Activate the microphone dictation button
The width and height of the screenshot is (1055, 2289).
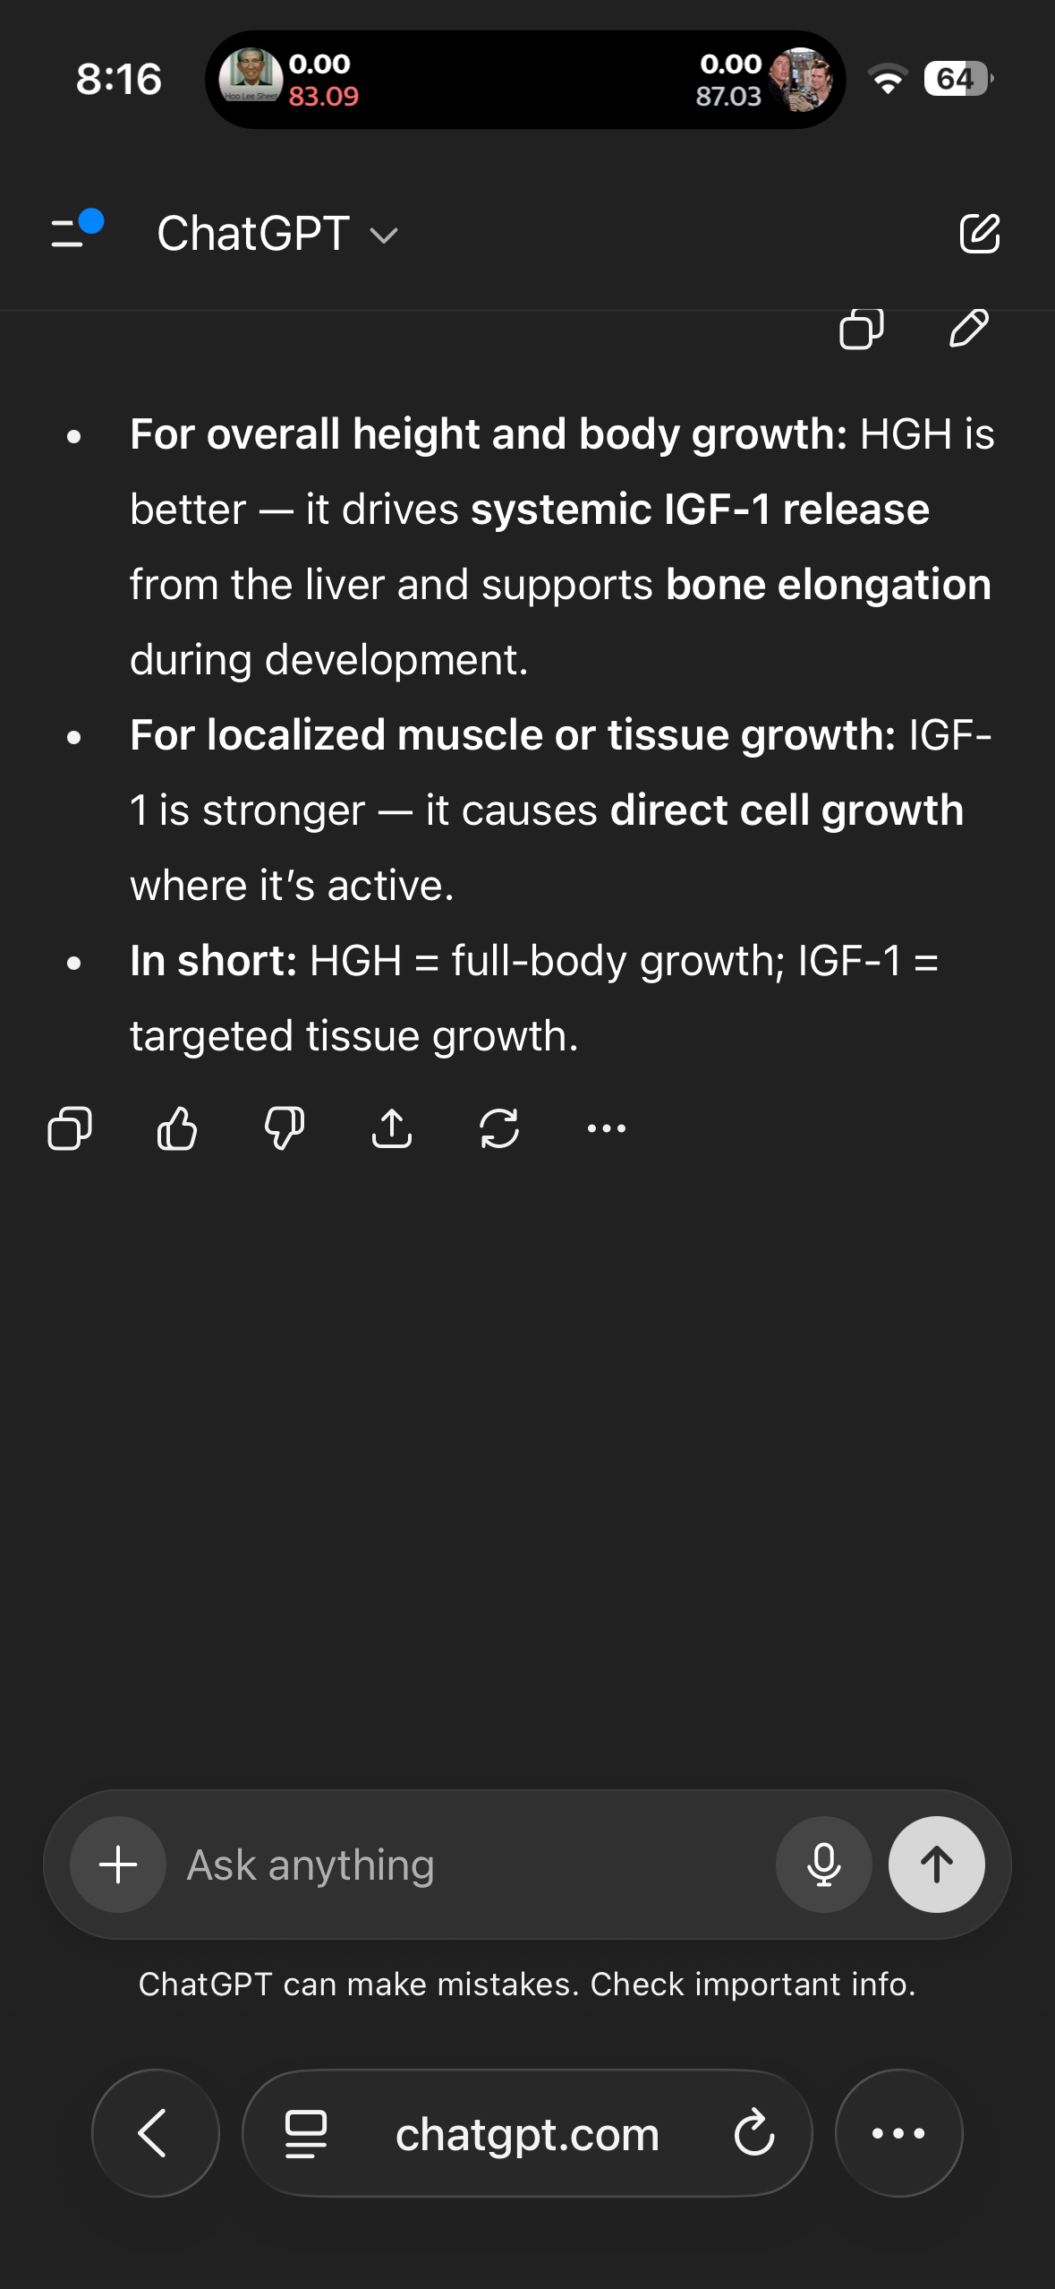pos(823,1865)
